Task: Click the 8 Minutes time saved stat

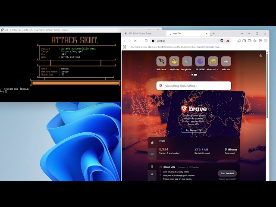Action: pos(231,151)
